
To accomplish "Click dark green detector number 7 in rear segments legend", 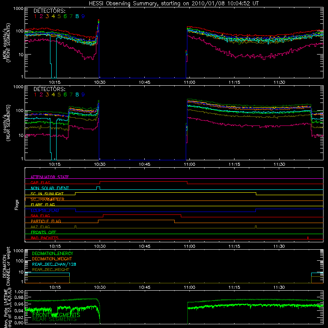I will (x=71, y=95).
